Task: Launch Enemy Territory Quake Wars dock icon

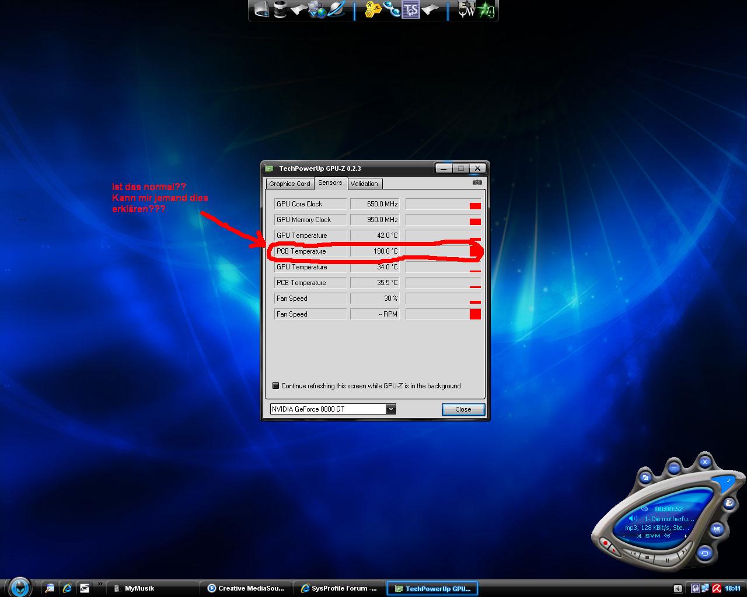Action: (x=467, y=9)
